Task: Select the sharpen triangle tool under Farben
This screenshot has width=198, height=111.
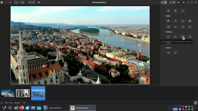Action: (183, 21)
